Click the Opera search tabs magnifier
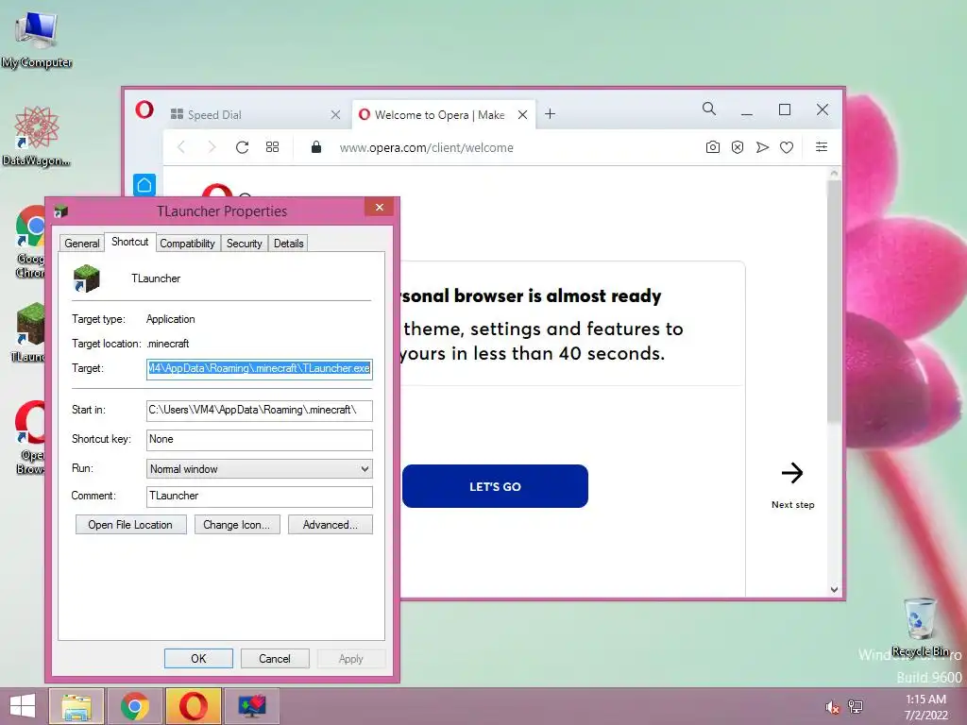967x725 pixels. [709, 110]
